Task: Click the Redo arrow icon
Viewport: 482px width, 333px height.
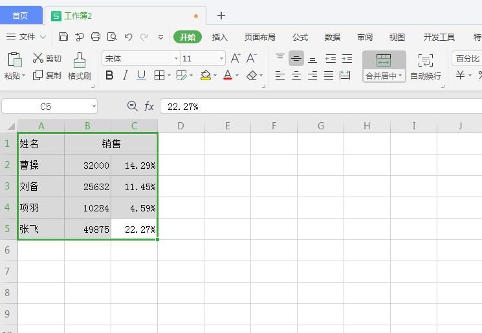Action: pyautogui.click(x=144, y=37)
